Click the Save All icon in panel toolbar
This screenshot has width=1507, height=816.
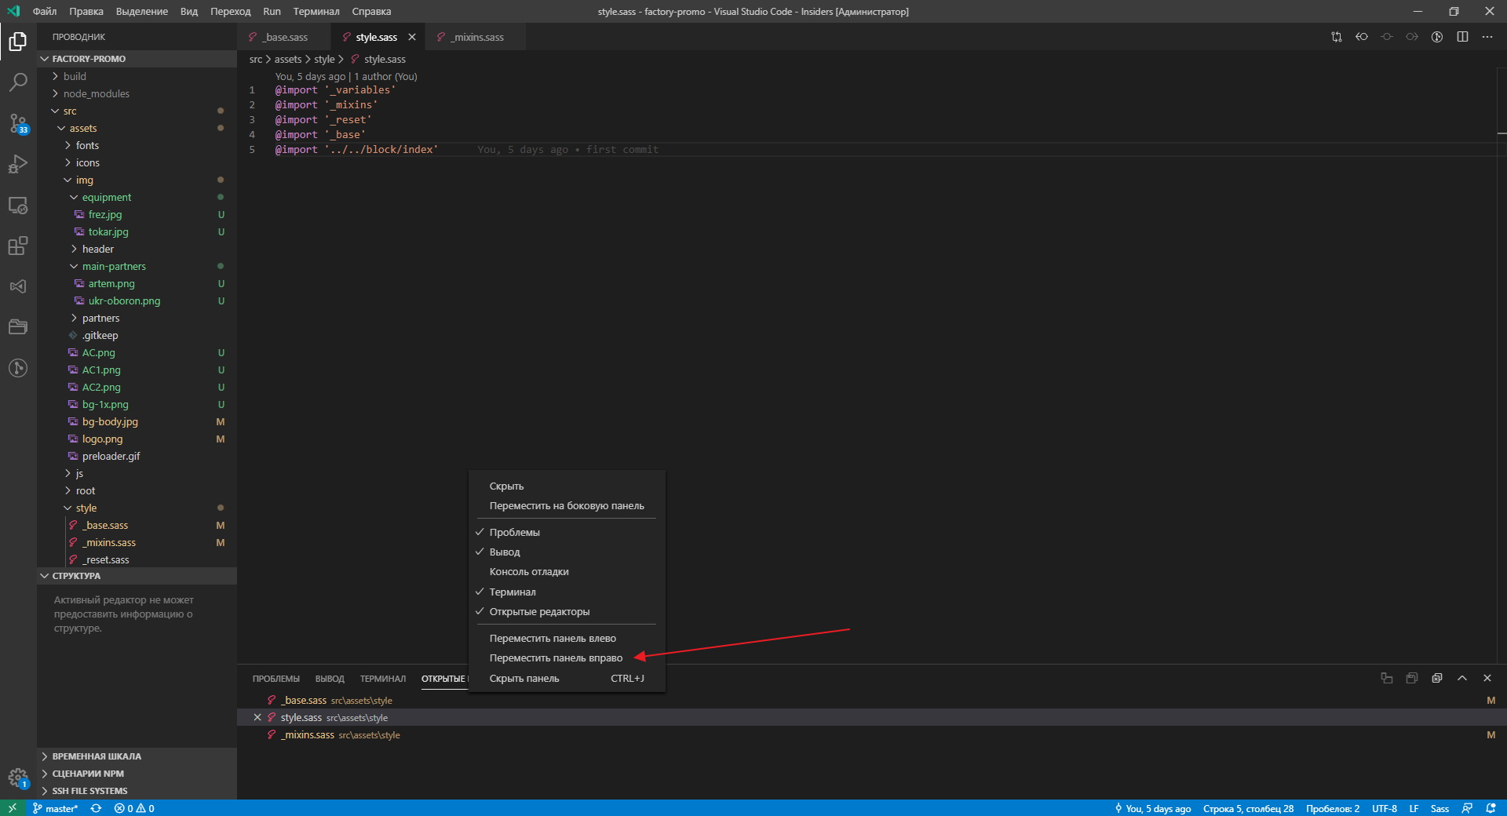coord(1412,678)
